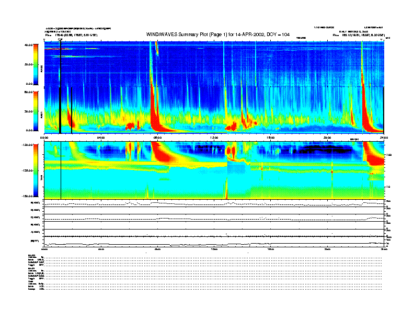Click the 20.00 label on RAD2 scale
414x320 pixels.
tap(28, 64)
